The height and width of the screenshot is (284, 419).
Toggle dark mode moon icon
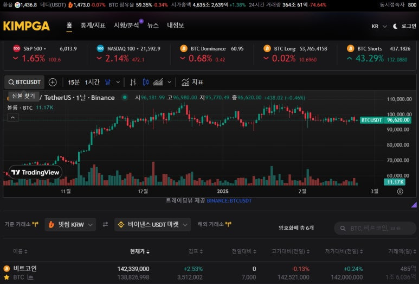(395, 26)
